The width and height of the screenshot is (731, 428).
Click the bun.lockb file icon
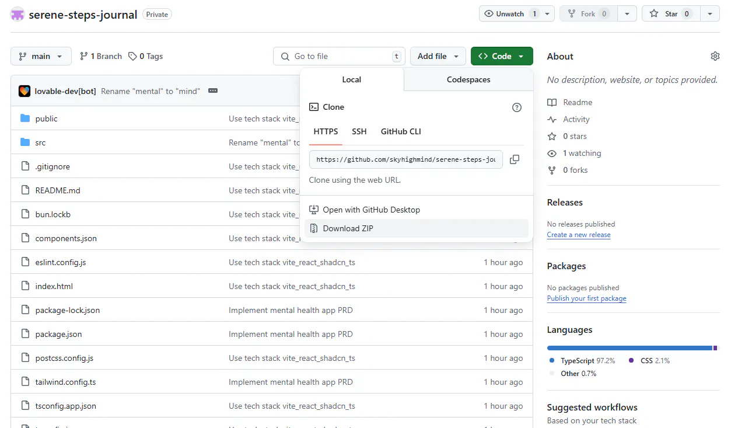click(x=25, y=214)
